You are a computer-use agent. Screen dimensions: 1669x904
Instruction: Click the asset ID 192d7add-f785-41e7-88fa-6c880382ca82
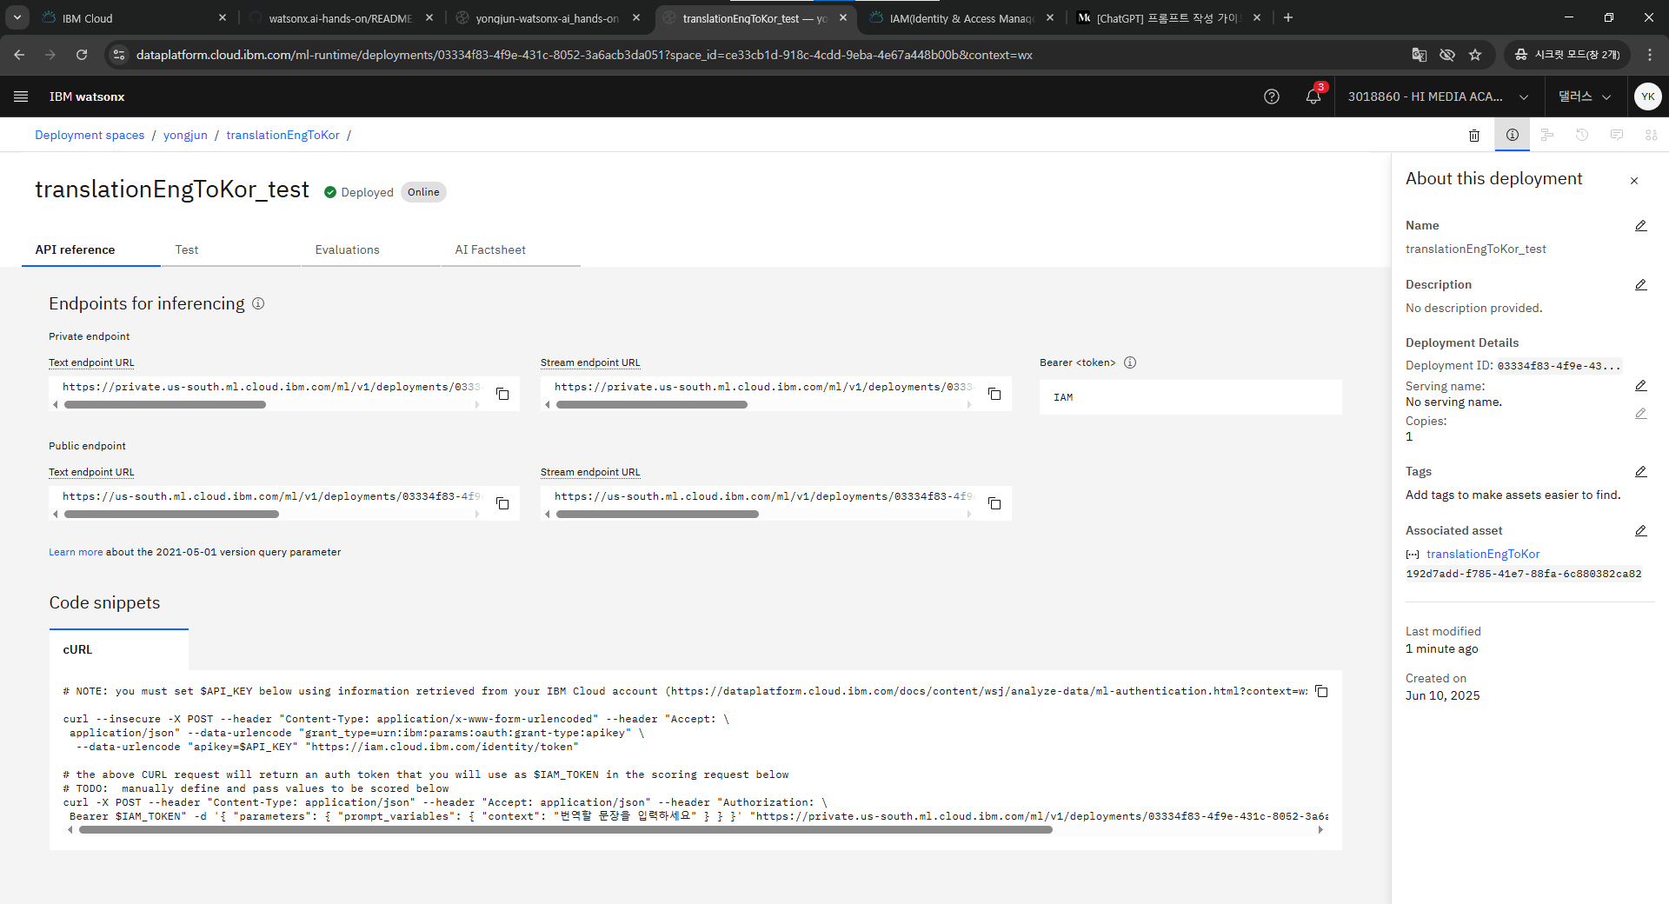click(x=1524, y=574)
